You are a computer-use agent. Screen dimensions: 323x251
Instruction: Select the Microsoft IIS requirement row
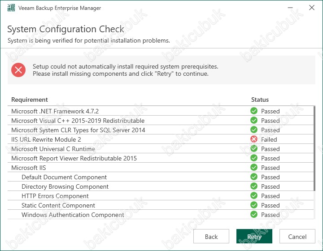click(x=161, y=168)
